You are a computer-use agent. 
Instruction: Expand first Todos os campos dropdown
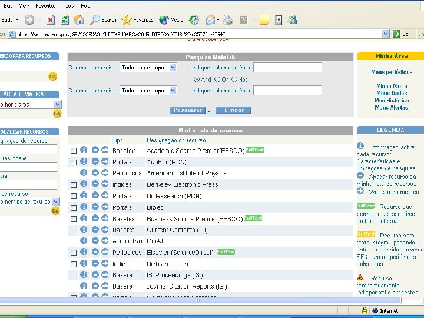tap(173, 67)
